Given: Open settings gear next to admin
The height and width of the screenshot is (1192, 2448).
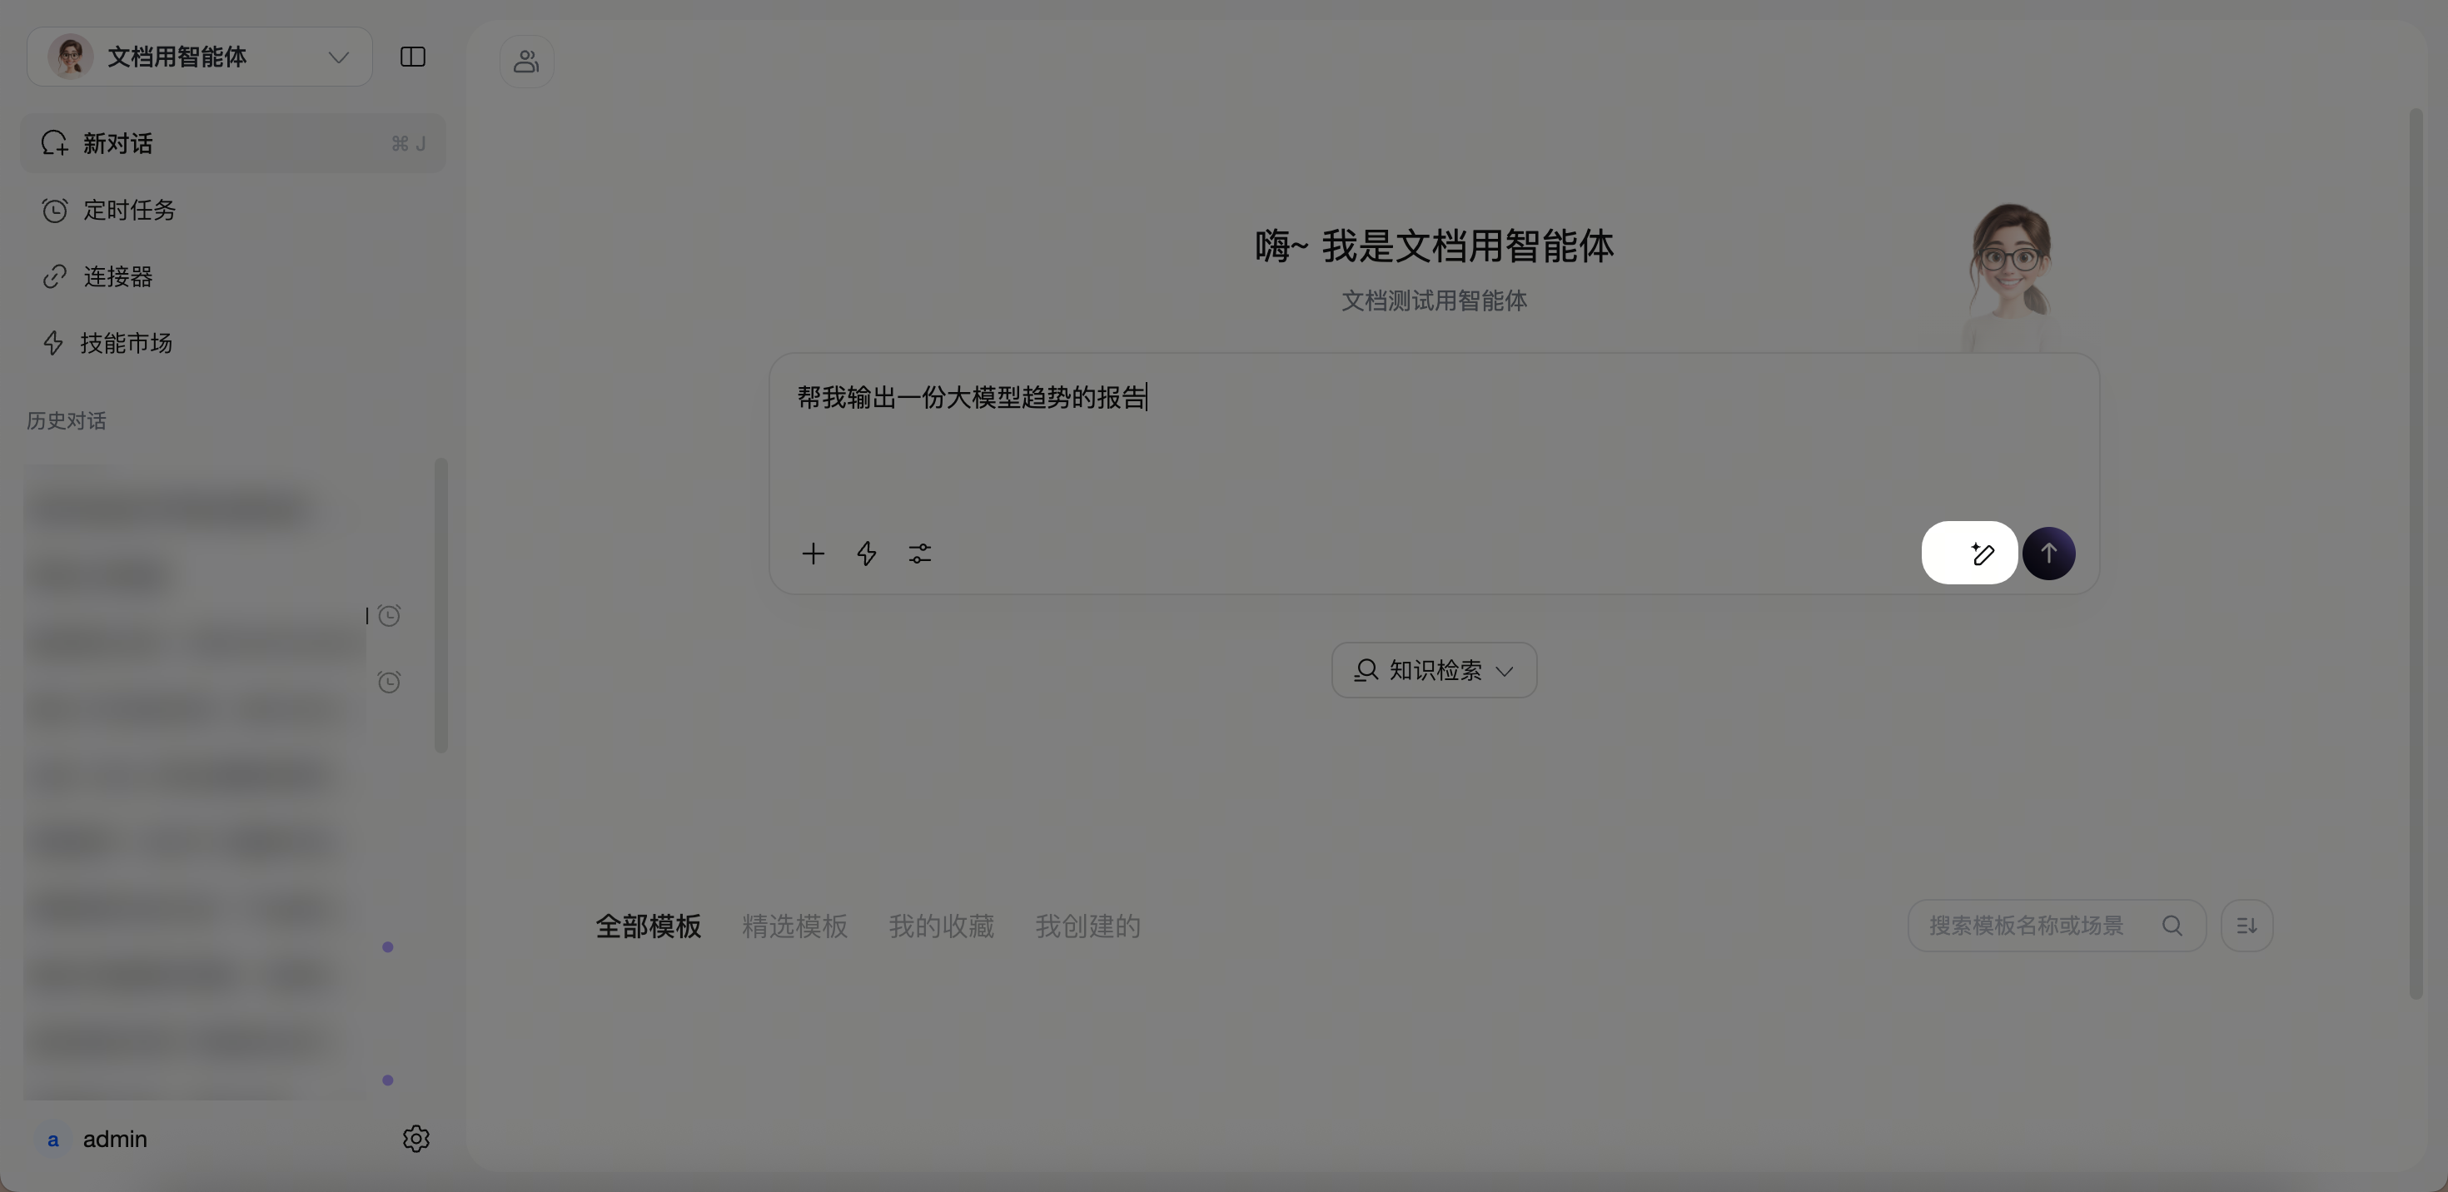Looking at the screenshot, I should (415, 1139).
